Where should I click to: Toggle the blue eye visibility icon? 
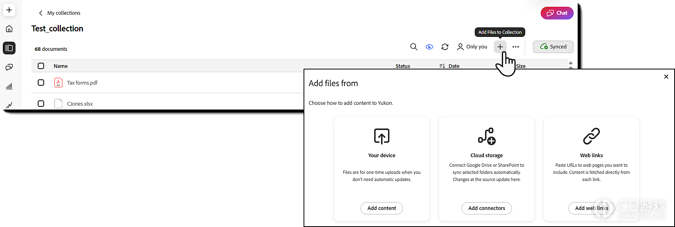click(x=429, y=47)
